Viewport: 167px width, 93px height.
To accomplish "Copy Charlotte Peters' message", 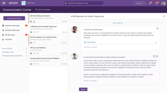I will (x=157, y=29).
